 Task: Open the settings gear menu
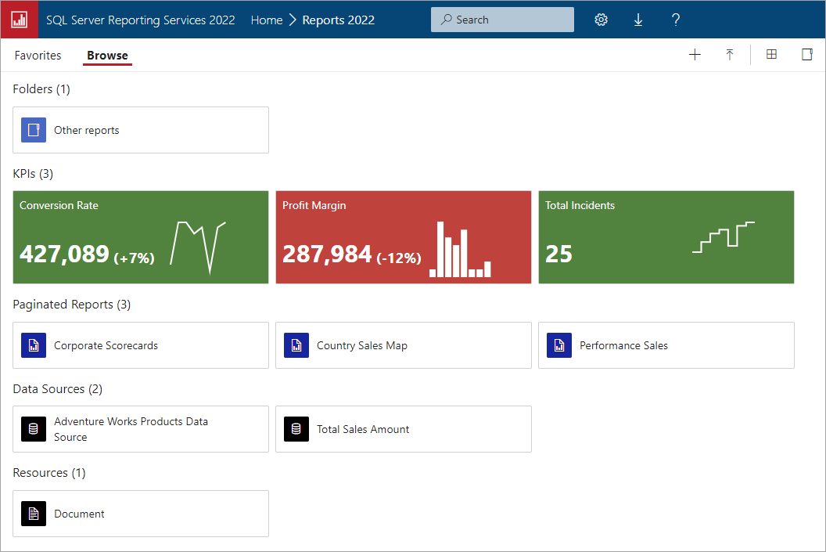click(601, 20)
